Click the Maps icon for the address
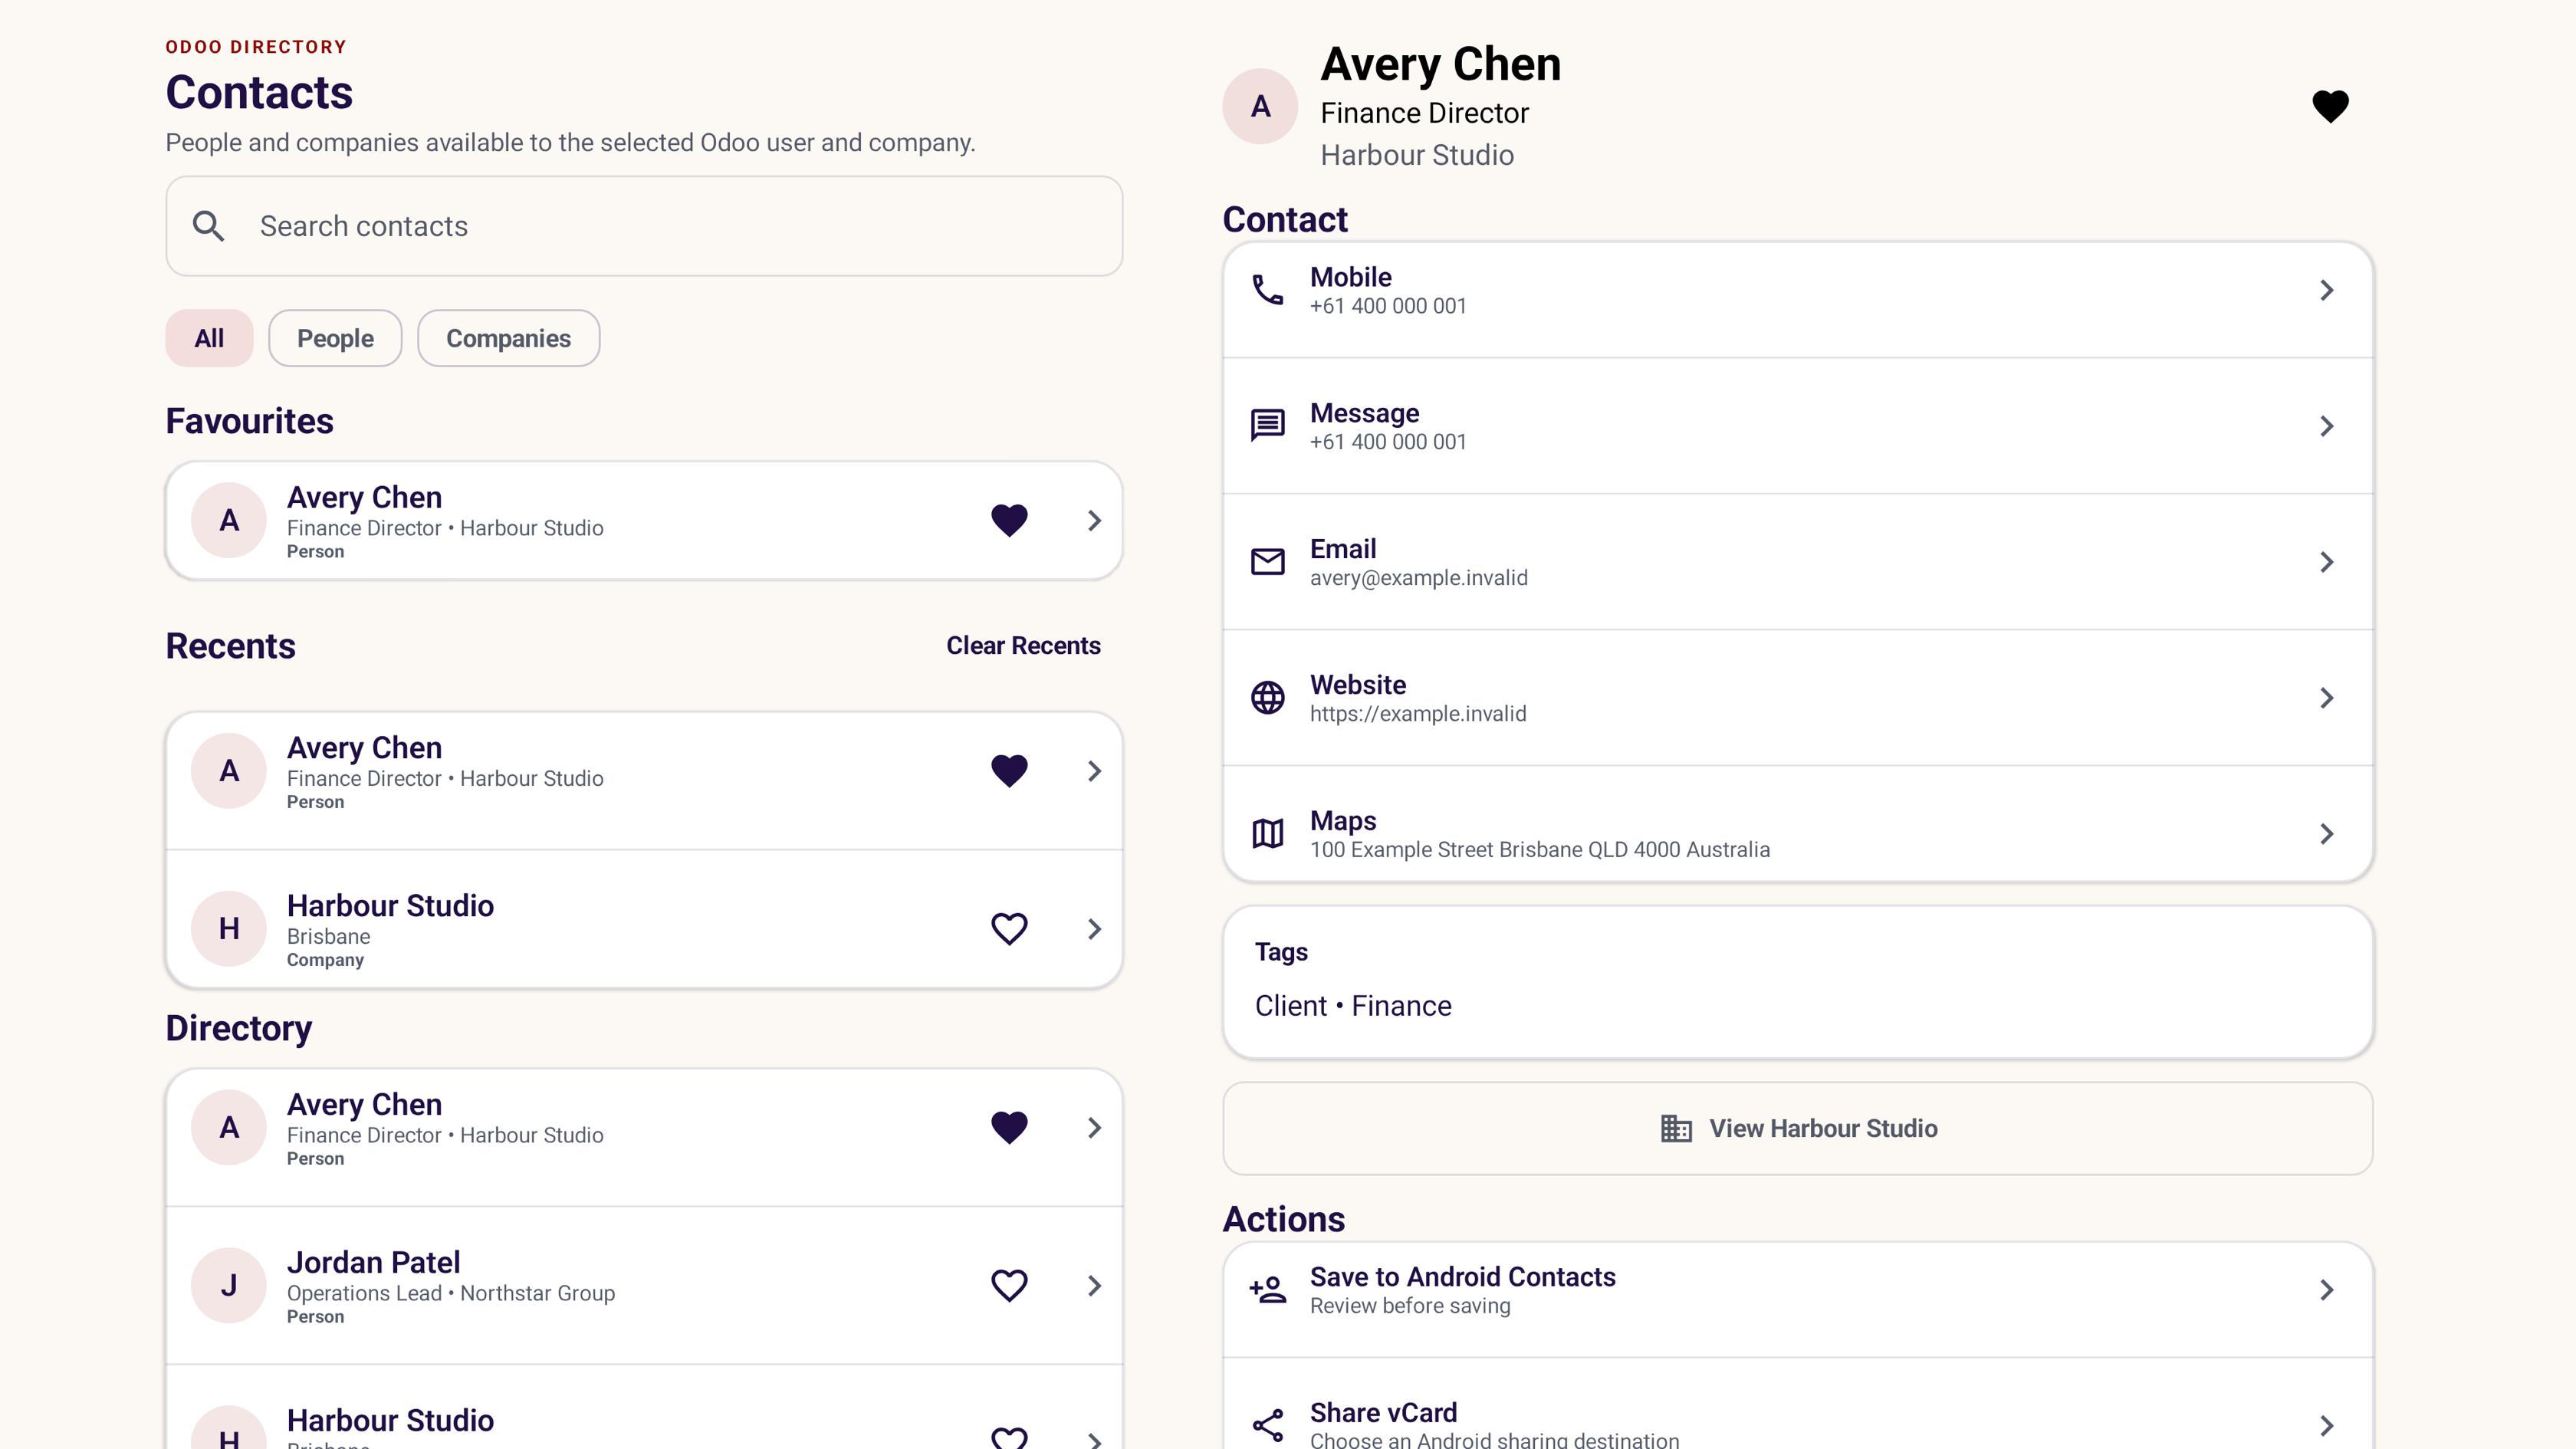The image size is (2576, 1449). [1267, 834]
